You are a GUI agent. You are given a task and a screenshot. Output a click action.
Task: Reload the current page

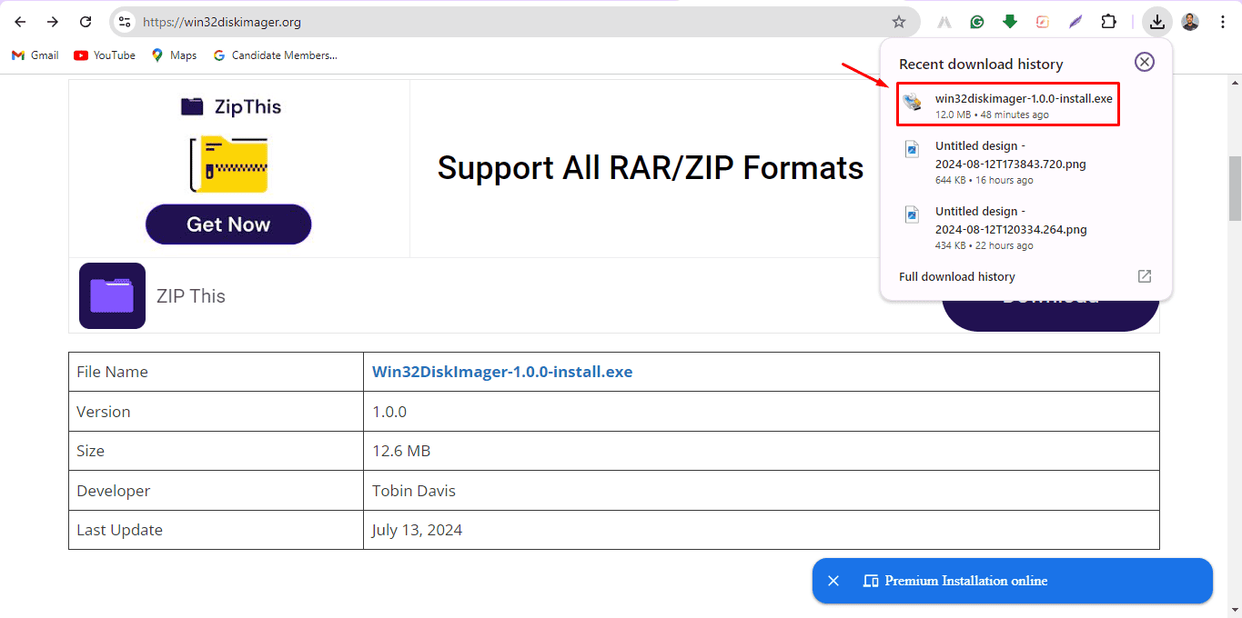[86, 22]
